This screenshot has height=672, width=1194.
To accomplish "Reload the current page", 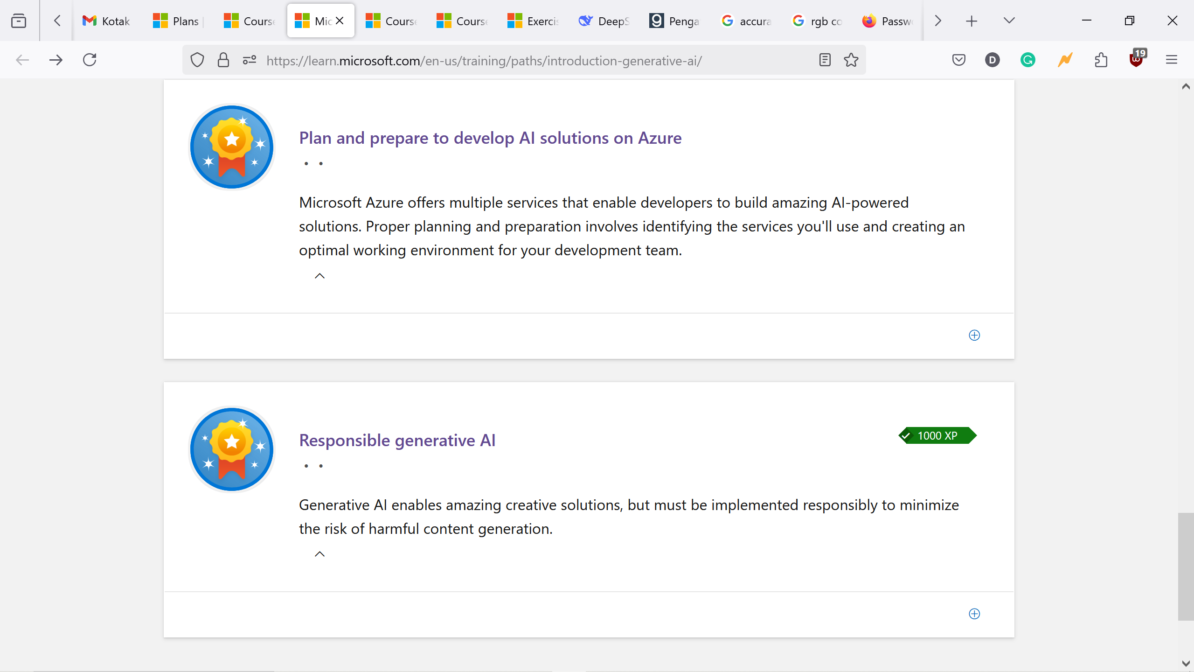I will pos(90,60).
